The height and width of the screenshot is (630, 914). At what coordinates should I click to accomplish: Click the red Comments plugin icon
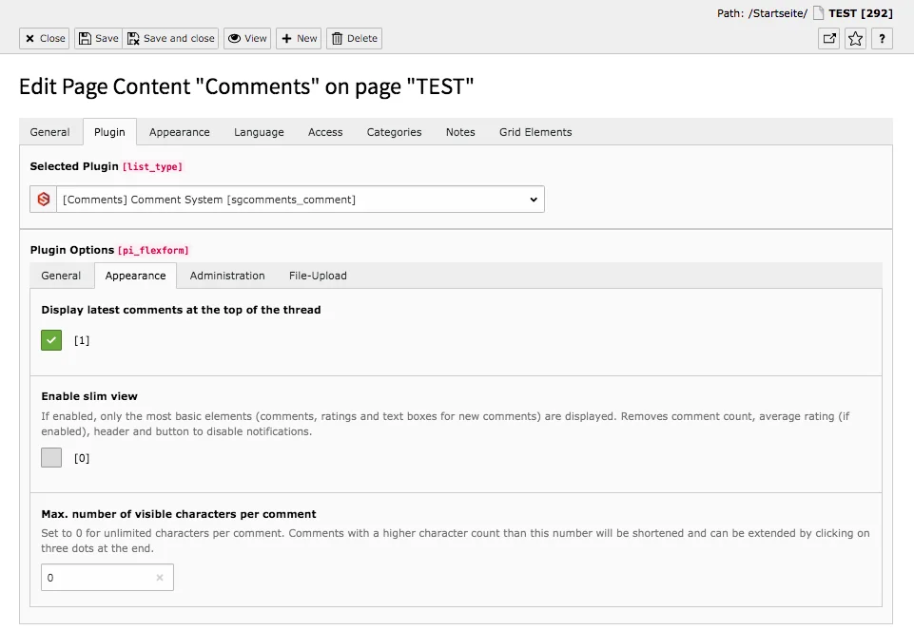coord(43,199)
